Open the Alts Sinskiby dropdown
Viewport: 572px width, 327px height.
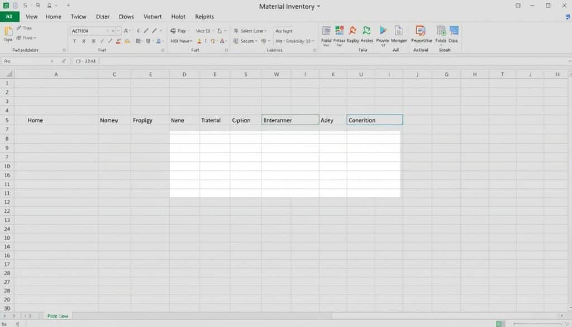tap(295, 41)
